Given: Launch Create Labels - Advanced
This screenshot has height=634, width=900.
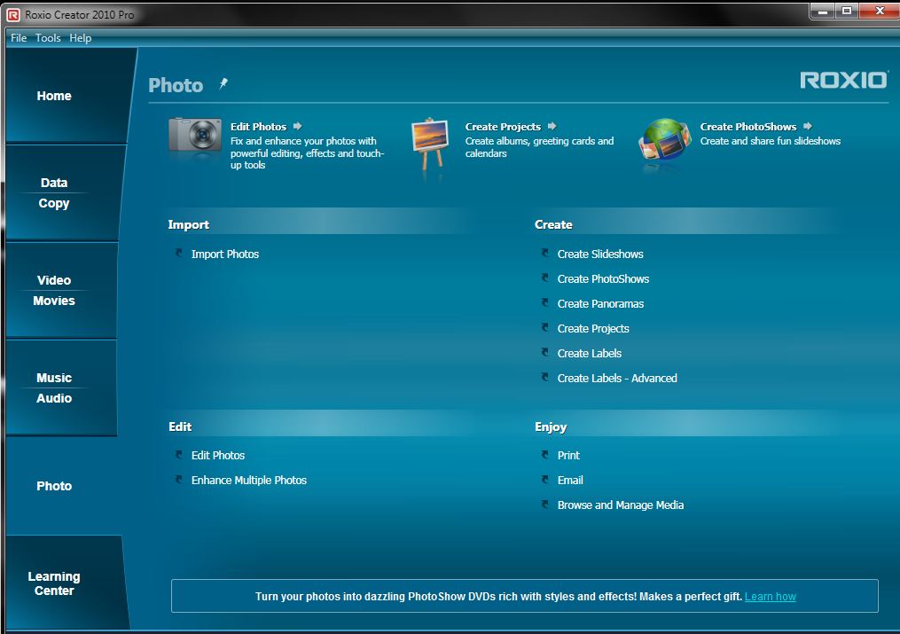Looking at the screenshot, I should 617,378.
